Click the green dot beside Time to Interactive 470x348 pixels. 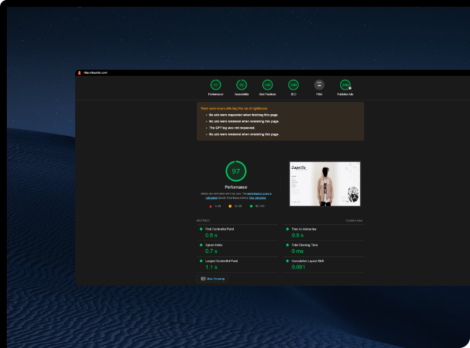coord(288,229)
